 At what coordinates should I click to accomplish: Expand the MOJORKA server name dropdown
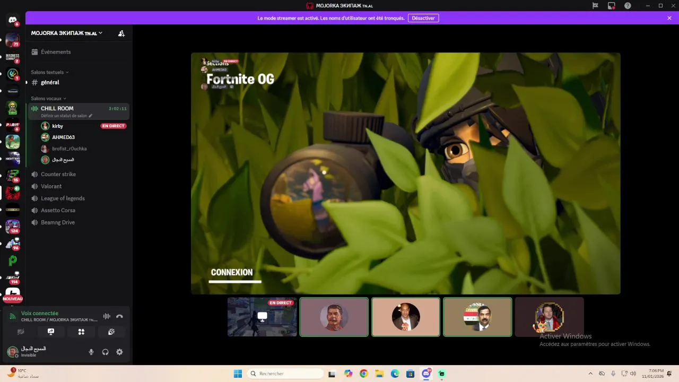coord(67,33)
